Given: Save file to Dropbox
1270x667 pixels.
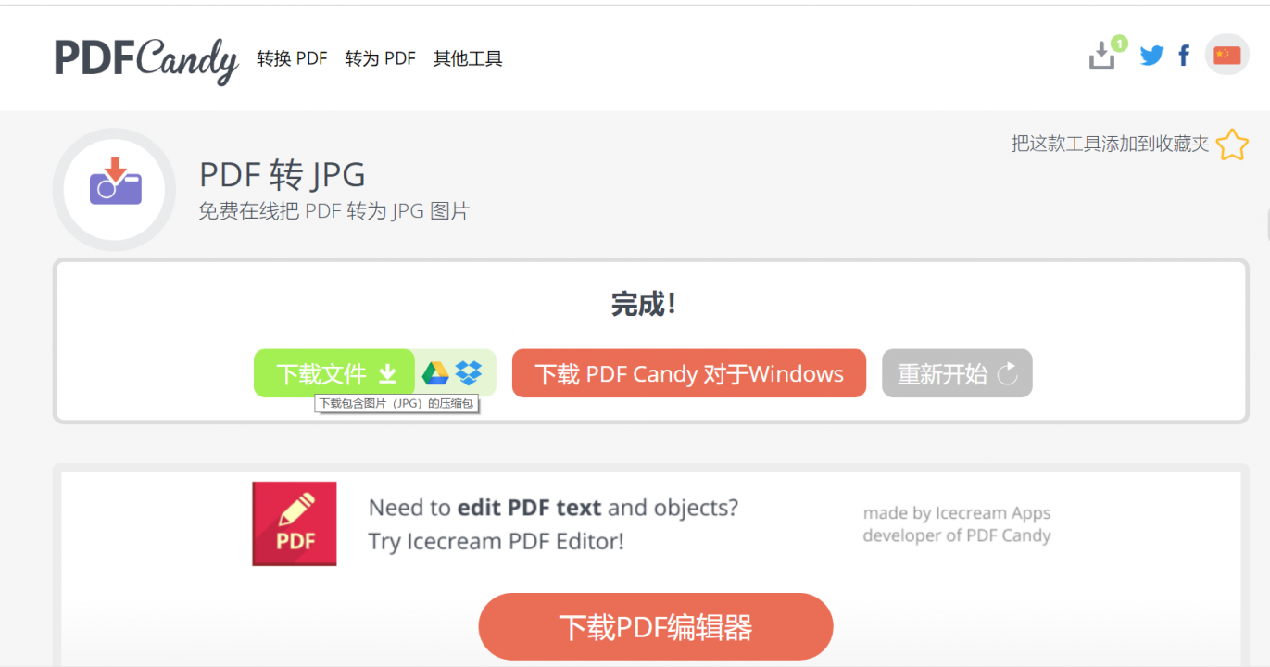Looking at the screenshot, I should 470,373.
